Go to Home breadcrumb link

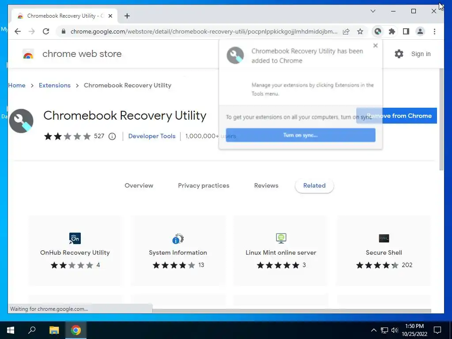pyautogui.click(x=17, y=85)
